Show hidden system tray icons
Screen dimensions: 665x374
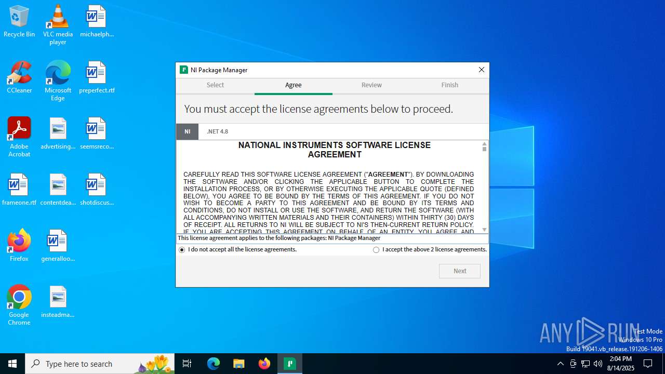click(x=561, y=364)
